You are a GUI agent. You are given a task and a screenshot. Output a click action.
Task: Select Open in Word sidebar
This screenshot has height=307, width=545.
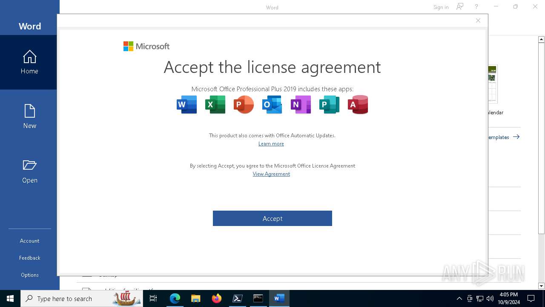[x=29, y=171]
